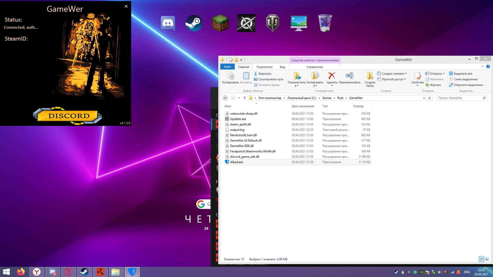Click the crossed-swords game icon on desktop
The image size is (493, 277).
pos(246,23)
